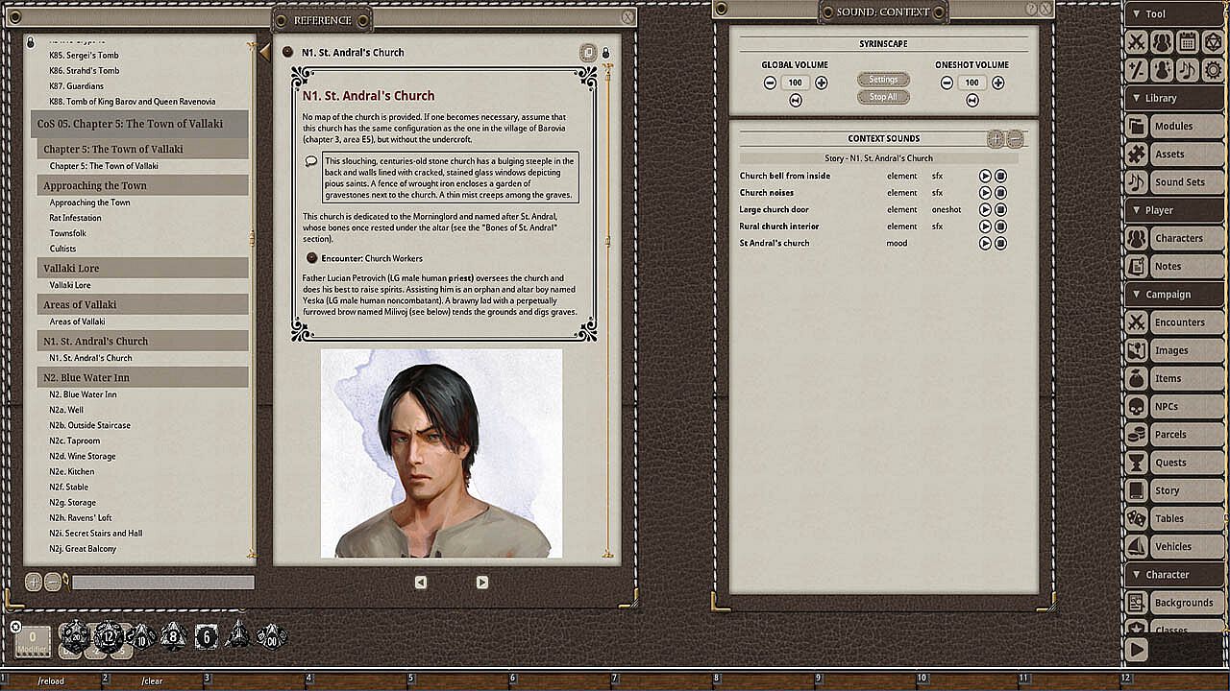This screenshot has width=1230, height=691.
Task: Play St Andral's church mood
Action: coord(985,244)
